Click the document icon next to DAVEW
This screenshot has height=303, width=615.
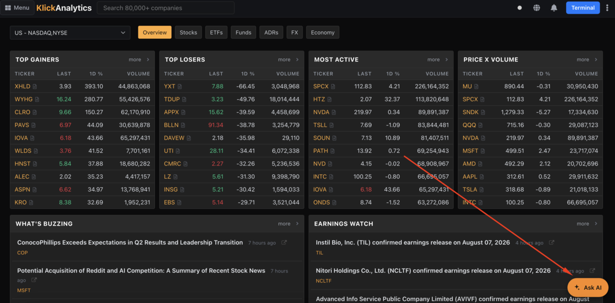[x=189, y=138]
